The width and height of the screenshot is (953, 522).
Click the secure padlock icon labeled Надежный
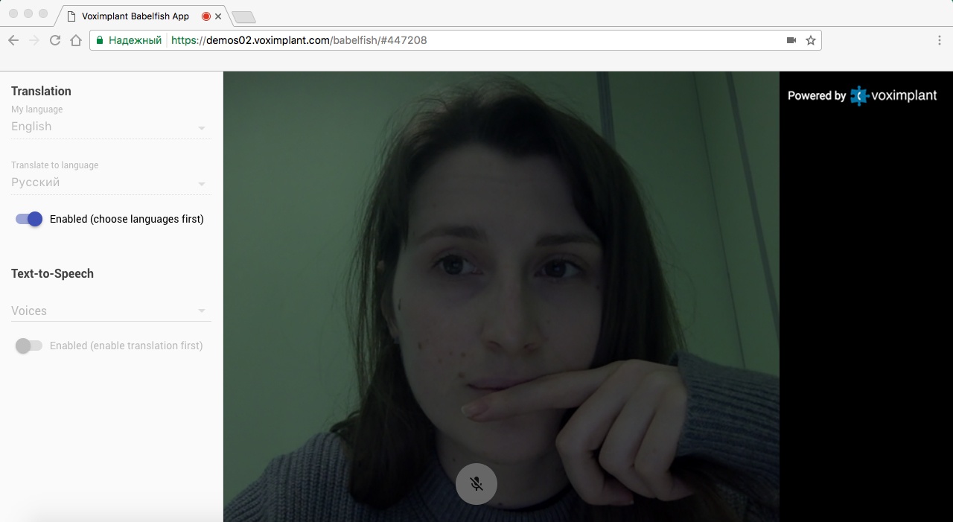(100, 40)
